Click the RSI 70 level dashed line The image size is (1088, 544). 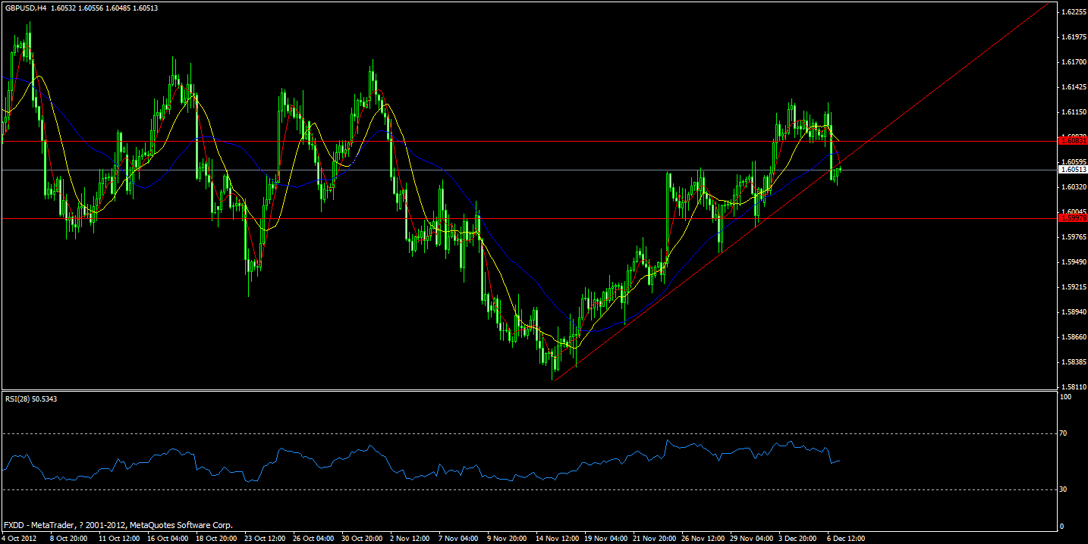[x=531, y=434]
